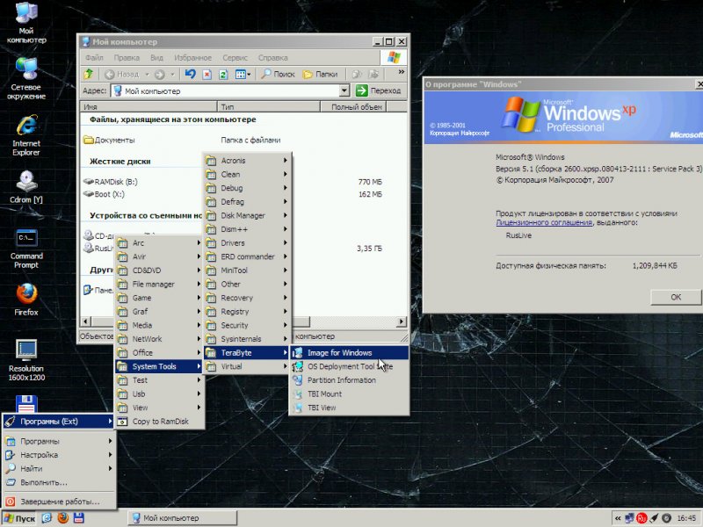The height and width of the screenshot is (527, 703).
Task: Open the Вид menu
Action: pyautogui.click(x=156, y=58)
